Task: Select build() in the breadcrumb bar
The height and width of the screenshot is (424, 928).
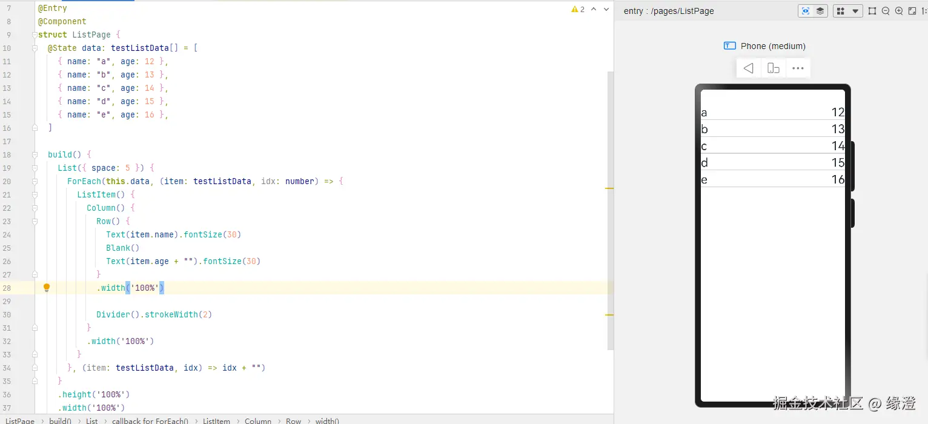Action: (x=60, y=420)
